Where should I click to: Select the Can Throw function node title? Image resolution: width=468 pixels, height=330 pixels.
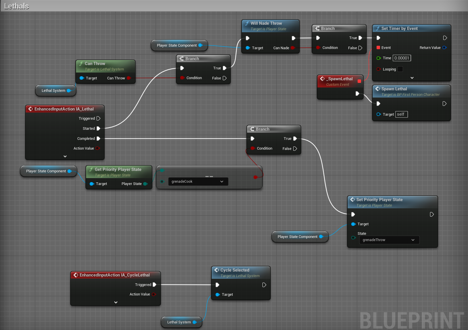tap(95, 64)
